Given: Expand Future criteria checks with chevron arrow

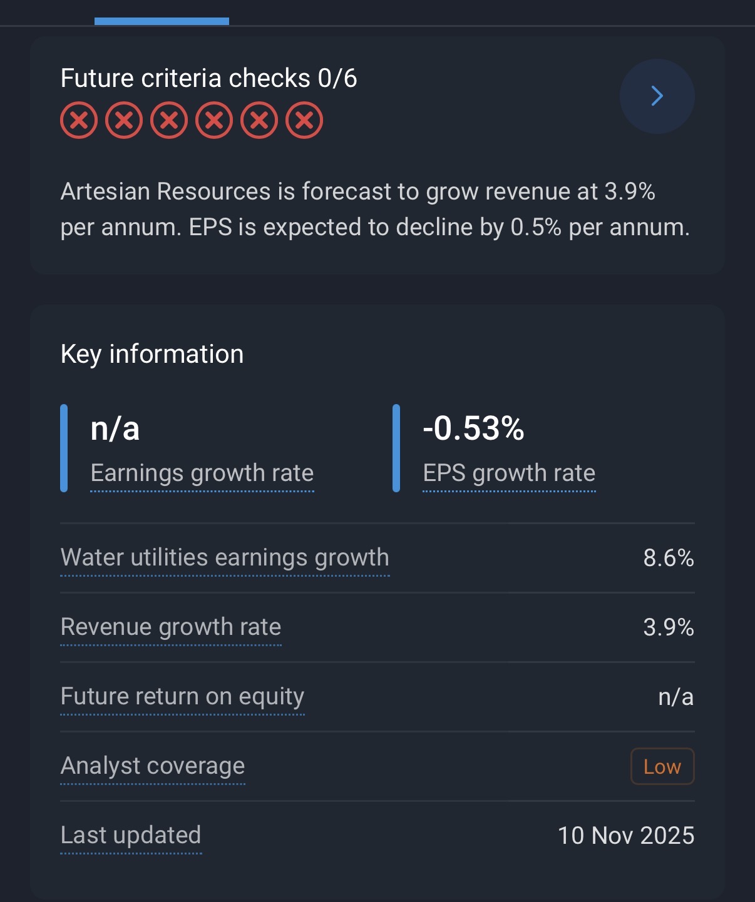Looking at the screenshot, I should 657,96.
